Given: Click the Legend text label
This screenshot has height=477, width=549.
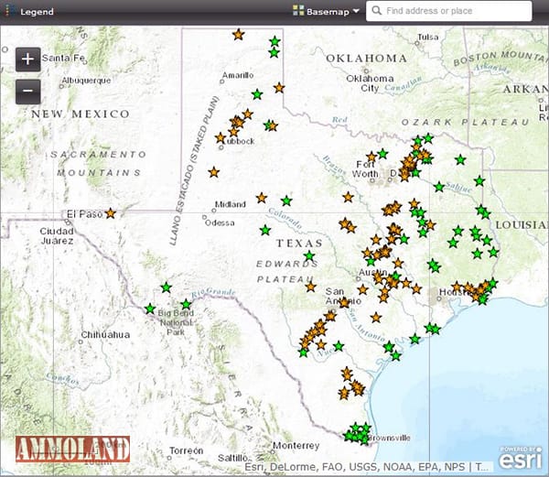Looking at the screenshot, I should pyautogui.click(x=38, y=12).
